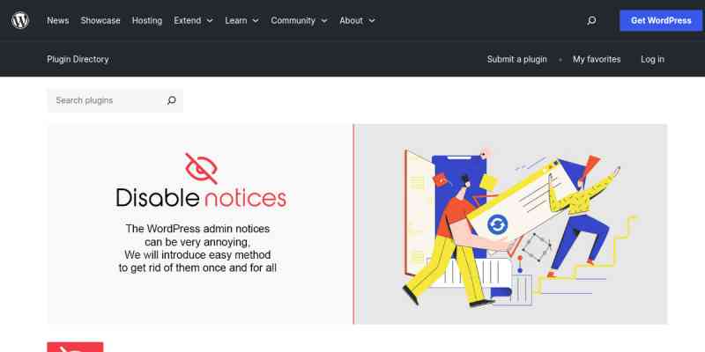Image resolution: width=705 pixels, height=352 pixels.
Task: Open the site search magnifier in header
Action: (x=591, y=20)
